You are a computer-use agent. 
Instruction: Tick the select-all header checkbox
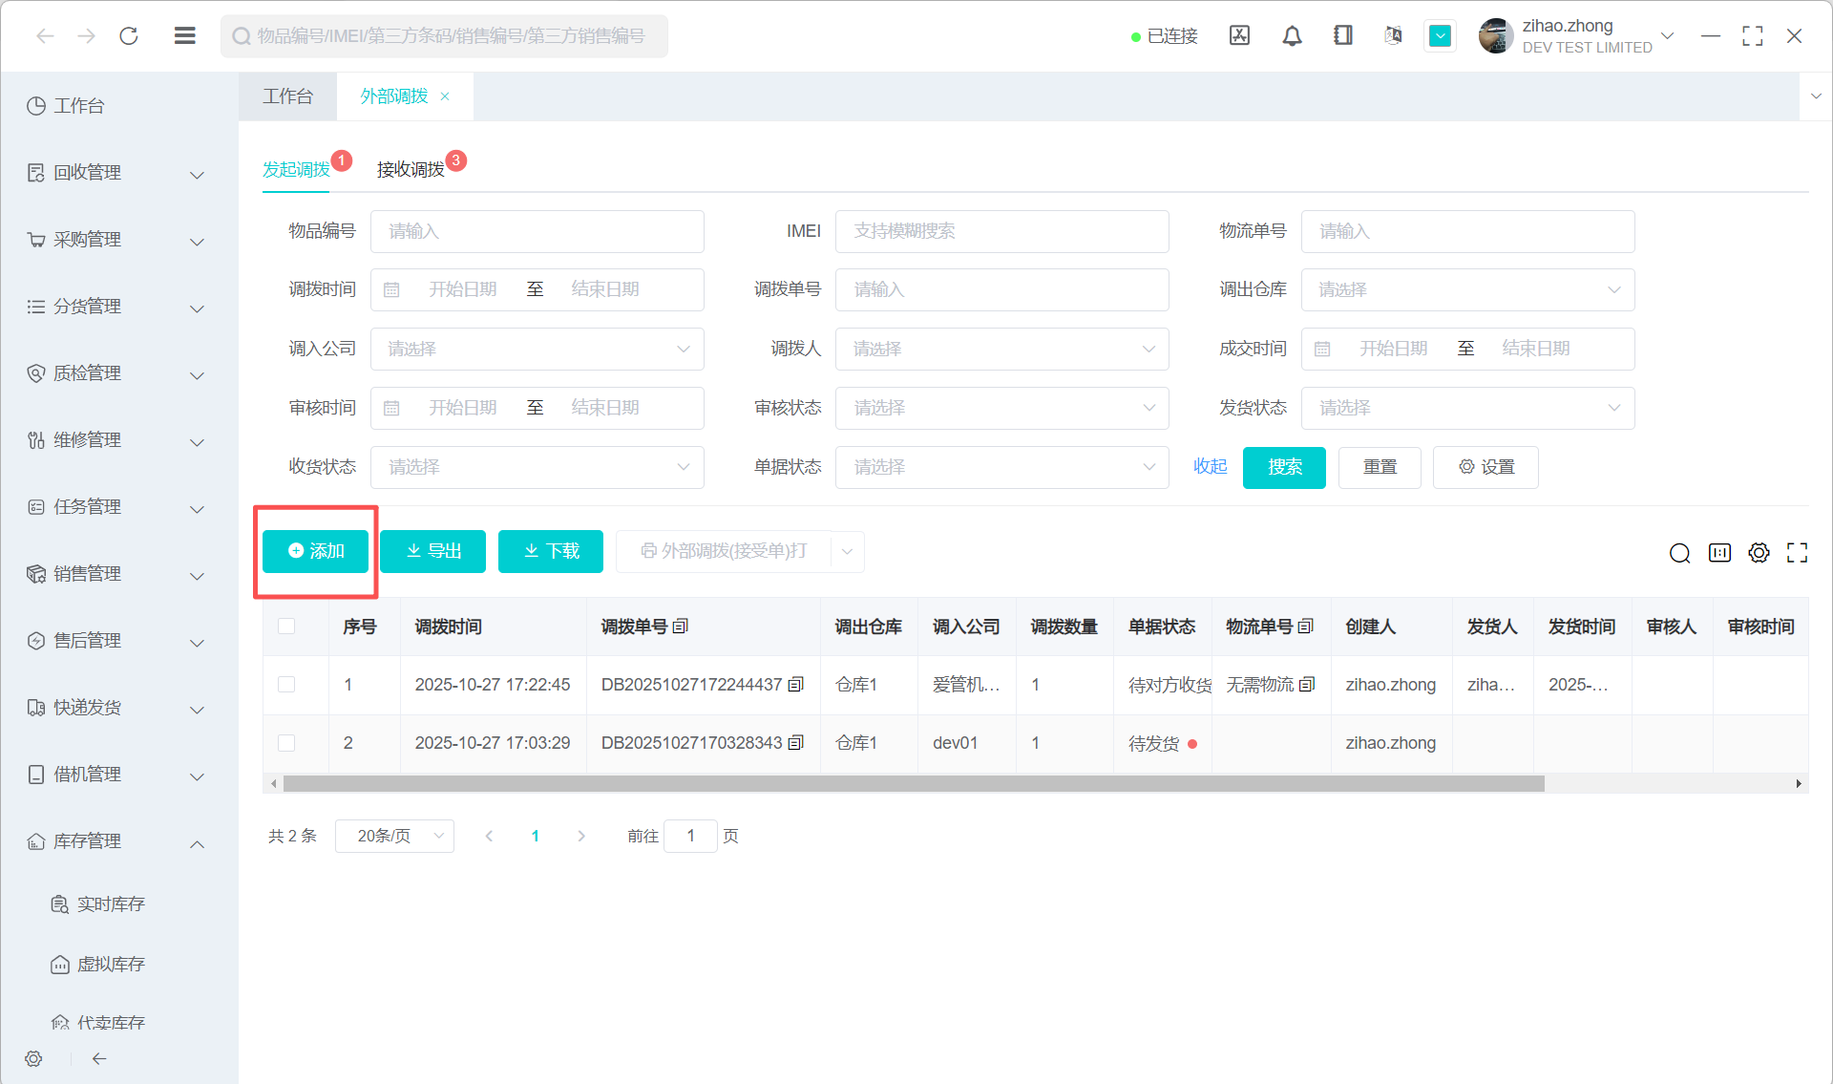tap(286, 627)
